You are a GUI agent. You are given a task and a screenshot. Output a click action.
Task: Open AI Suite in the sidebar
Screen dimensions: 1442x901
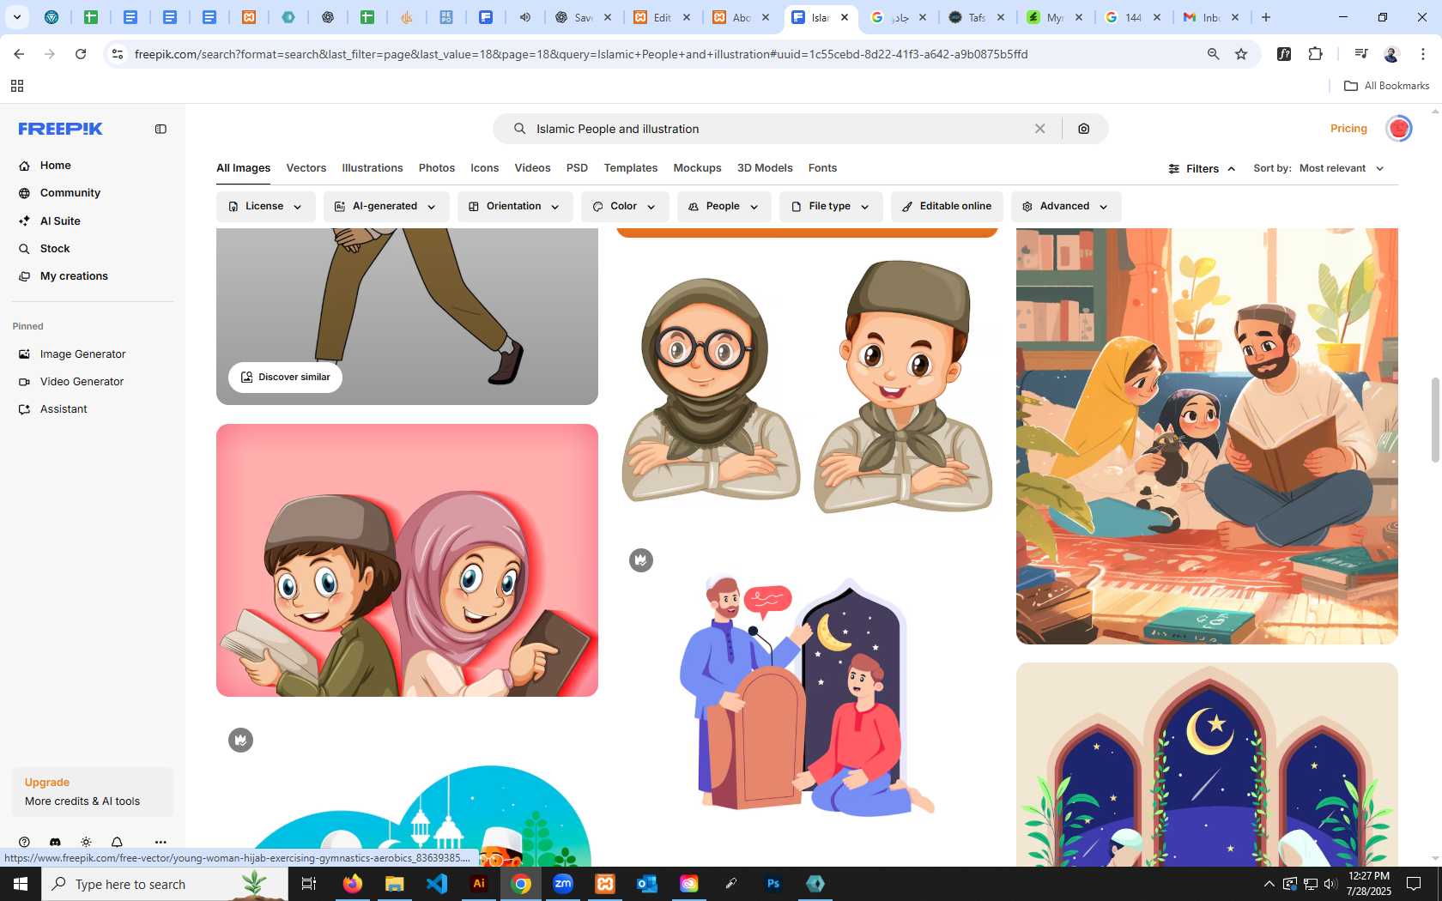tap(60, 221)
